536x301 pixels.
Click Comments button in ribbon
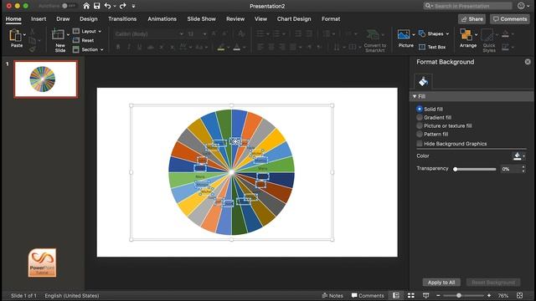click(510, 19)
